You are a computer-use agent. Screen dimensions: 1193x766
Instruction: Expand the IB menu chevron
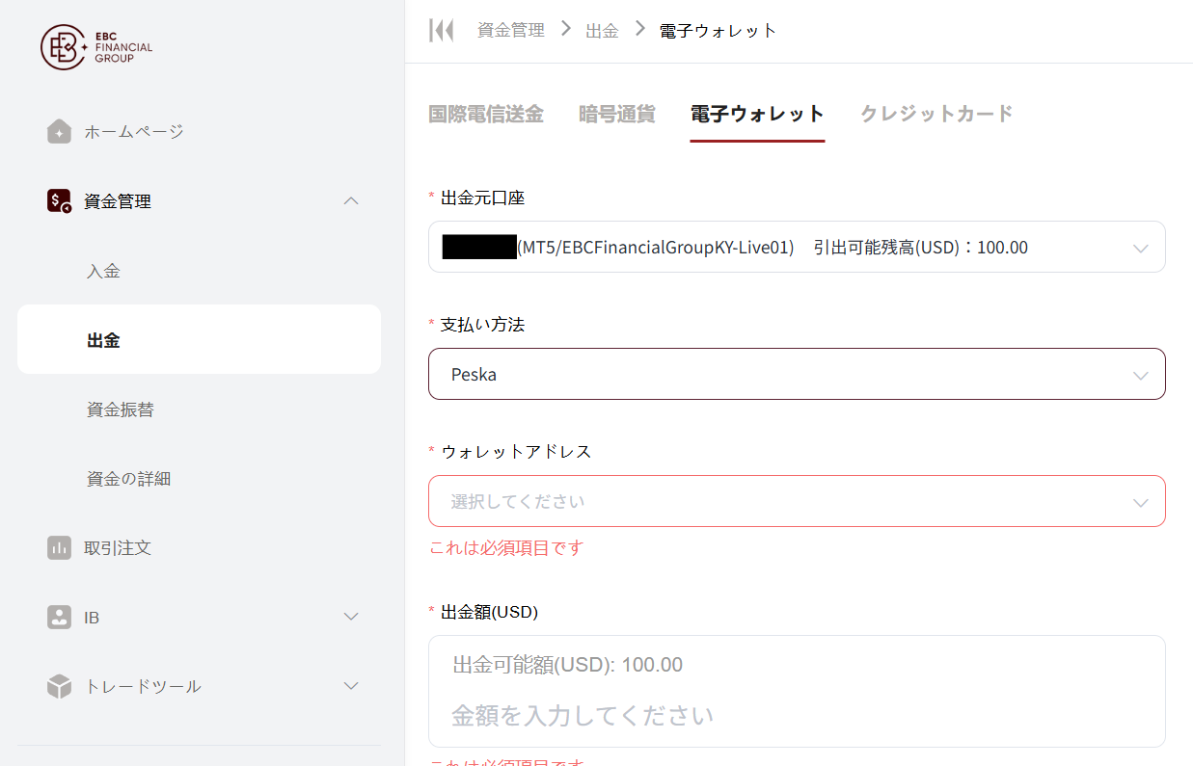coord(351,617)
